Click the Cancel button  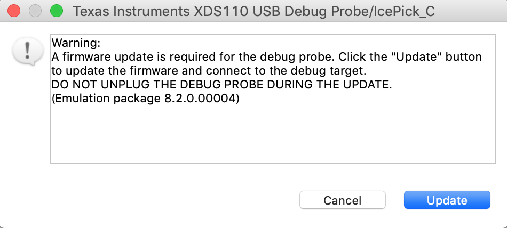(343, 200)
